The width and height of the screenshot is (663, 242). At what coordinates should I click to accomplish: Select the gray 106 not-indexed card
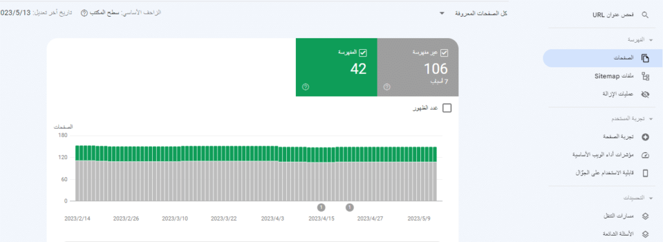point(418,67)
